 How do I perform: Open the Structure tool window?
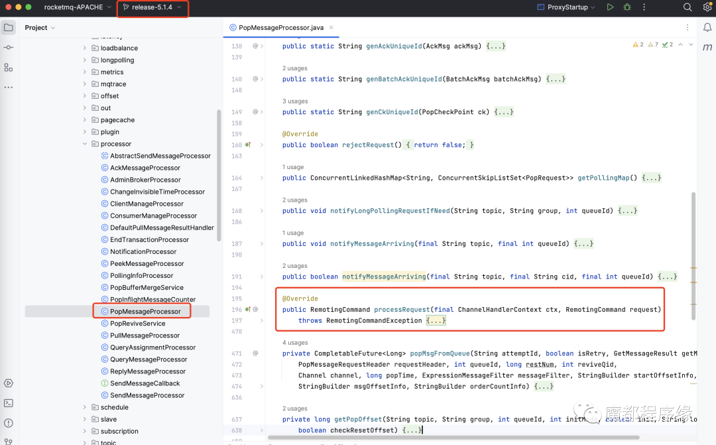click(x=8, y=68)
